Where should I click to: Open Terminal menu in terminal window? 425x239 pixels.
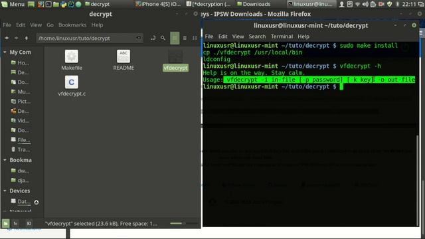pos(282,37)
